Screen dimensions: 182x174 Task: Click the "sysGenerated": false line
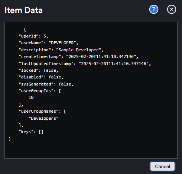pos(46,84)
